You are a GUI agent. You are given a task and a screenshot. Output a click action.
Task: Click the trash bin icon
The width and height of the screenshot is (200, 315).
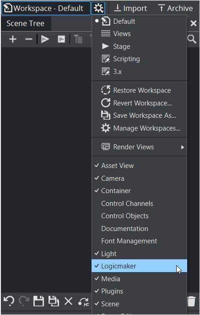coord(191,301)
